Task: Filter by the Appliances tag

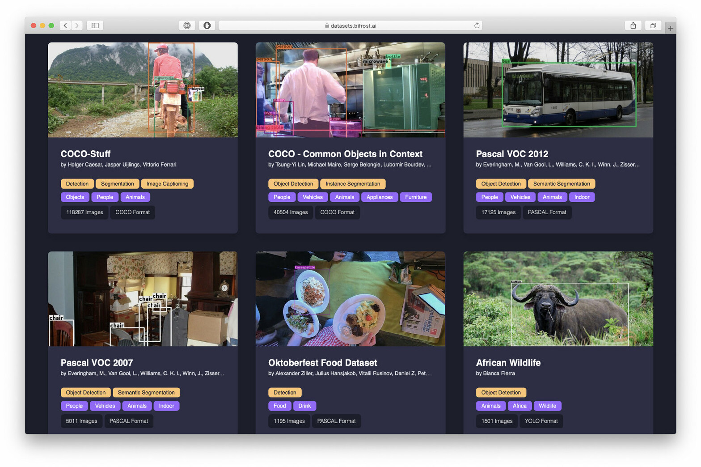Action: [380, 197]
